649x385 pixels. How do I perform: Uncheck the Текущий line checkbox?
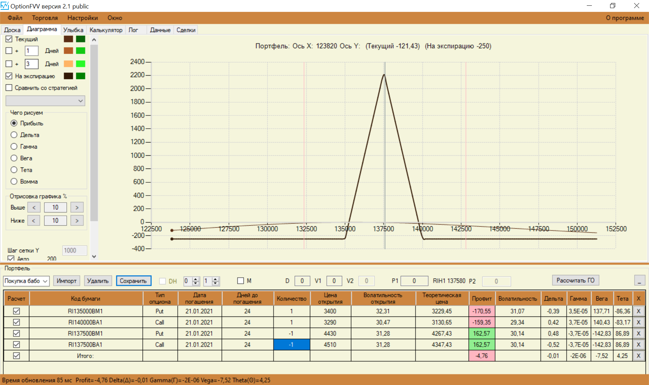[9, 39]
